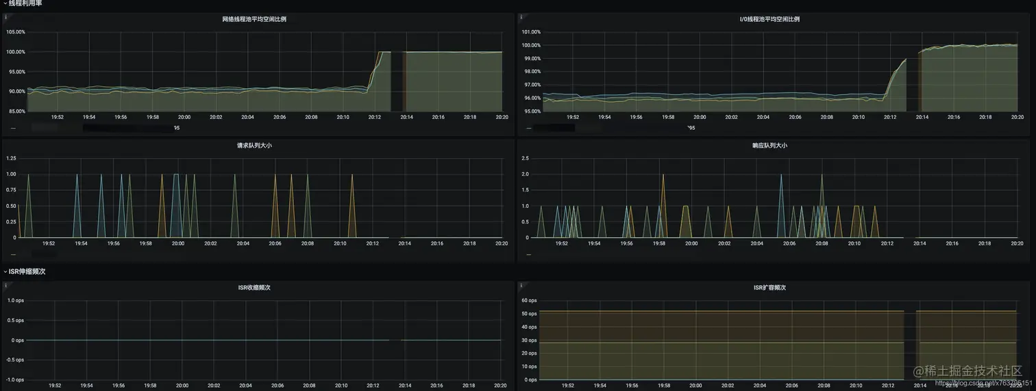Open I/O线程池平均空闲比例 panel title menu
1036x391 pixels.
coord(769,19)
